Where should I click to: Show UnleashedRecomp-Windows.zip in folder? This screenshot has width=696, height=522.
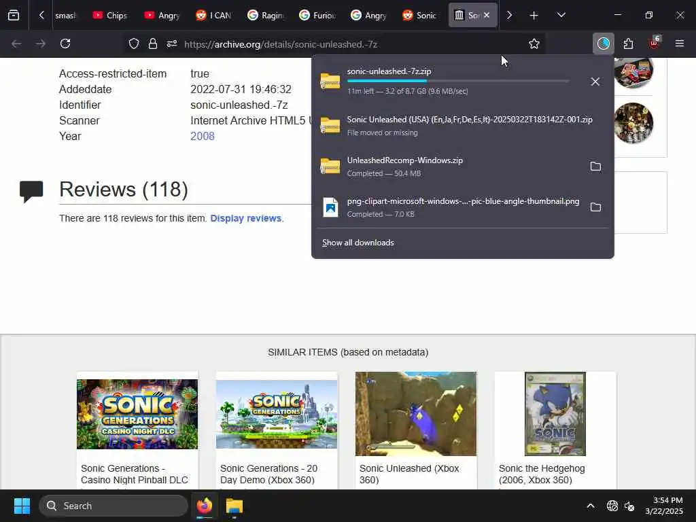(x=595, y=167)
